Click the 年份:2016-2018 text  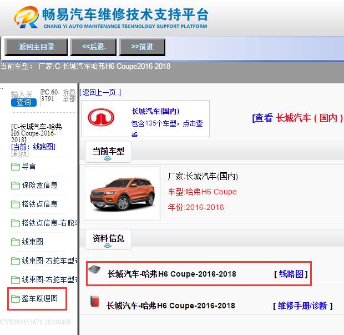click(196, 207)
